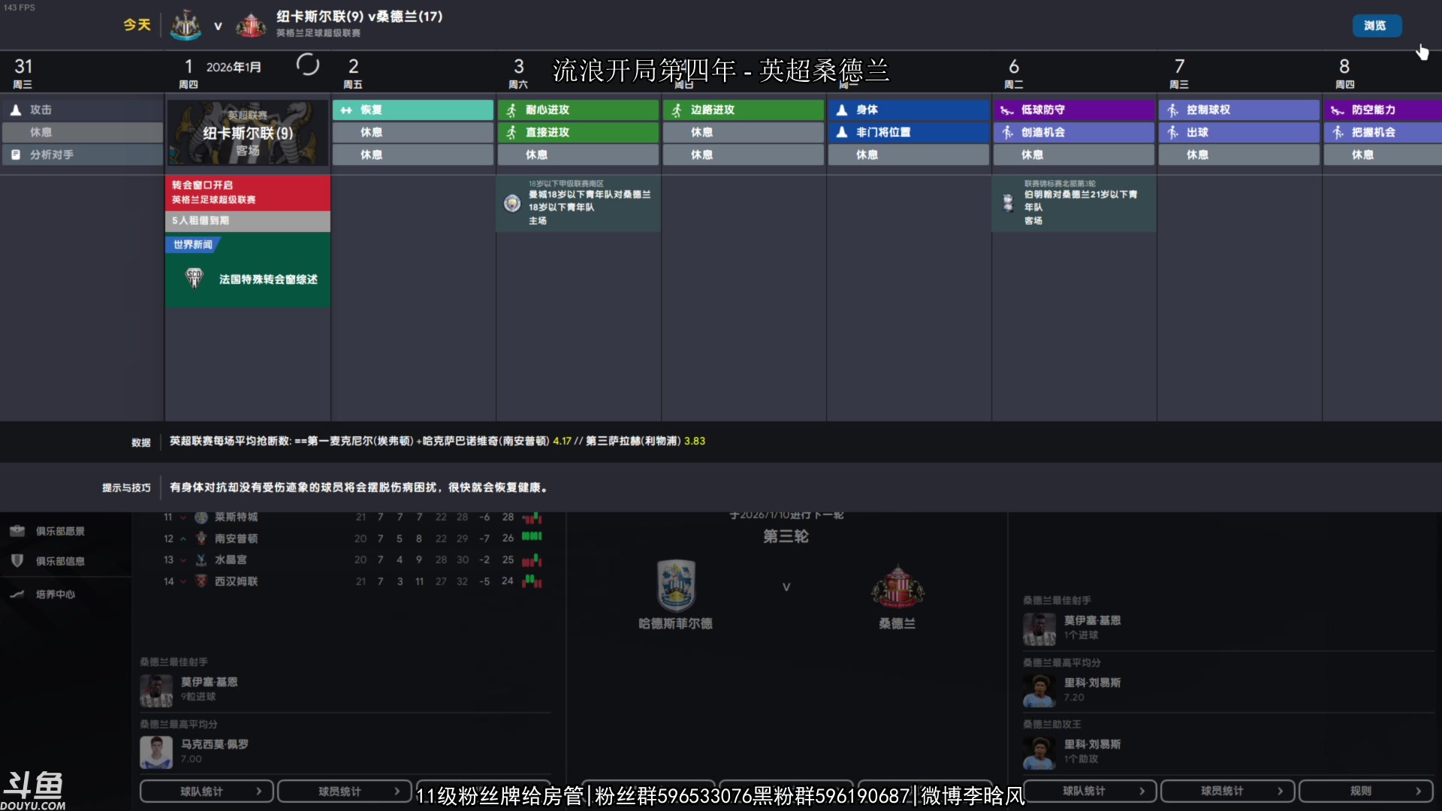1442x811 pixels.
Task: Click the 俱乐部愿景 sidebar icon
Action: (17, 531)
